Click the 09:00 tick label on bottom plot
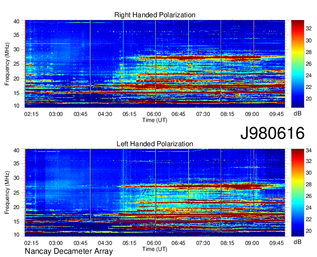This screenshot has width=317, height=257. coord(252,243)
